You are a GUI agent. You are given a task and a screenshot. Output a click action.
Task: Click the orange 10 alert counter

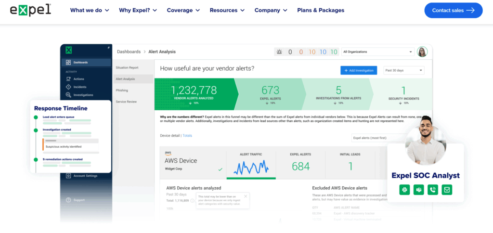click(x=312, y=52)
